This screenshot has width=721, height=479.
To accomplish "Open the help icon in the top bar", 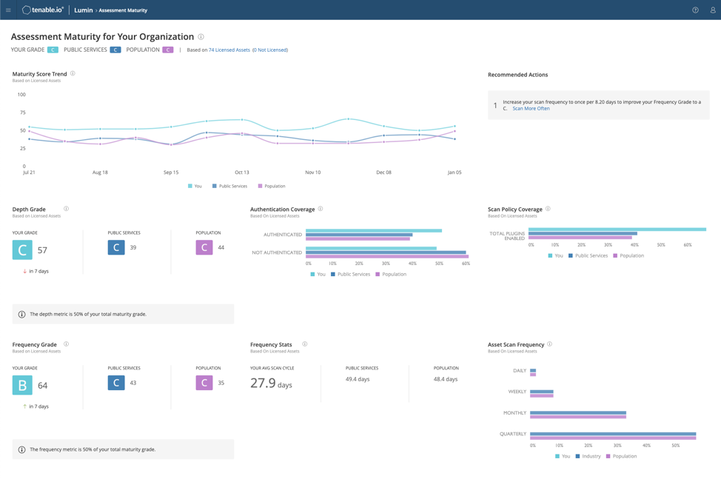I will point(694,10).
